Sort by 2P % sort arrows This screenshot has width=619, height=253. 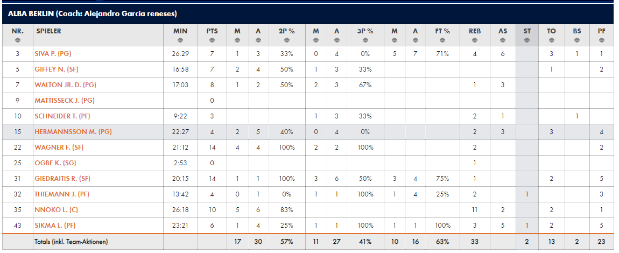(x=286, y=40)
